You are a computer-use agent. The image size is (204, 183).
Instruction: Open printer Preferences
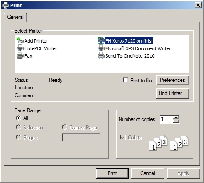(172, 80)
